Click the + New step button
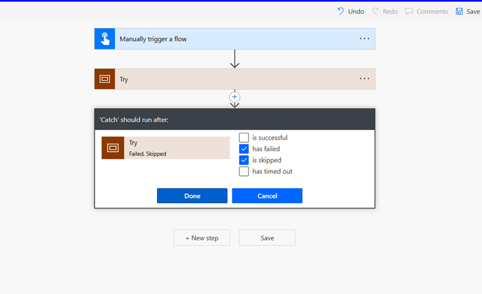 201,238
